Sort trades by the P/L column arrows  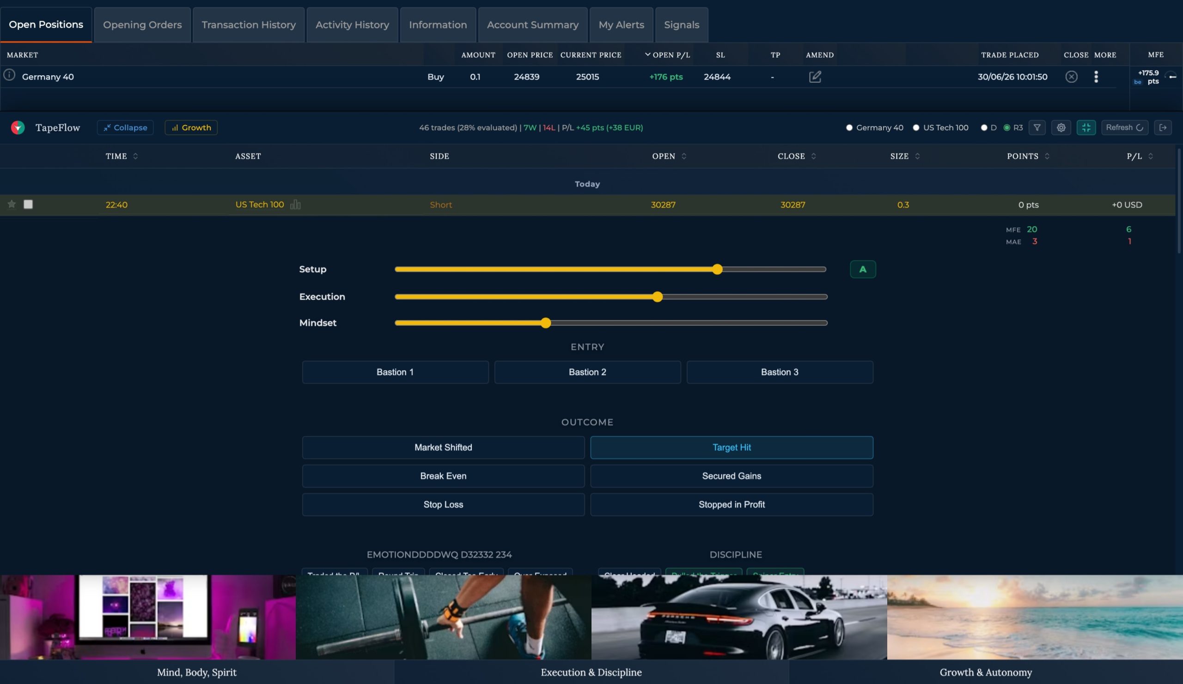(x=1151, y=156)
